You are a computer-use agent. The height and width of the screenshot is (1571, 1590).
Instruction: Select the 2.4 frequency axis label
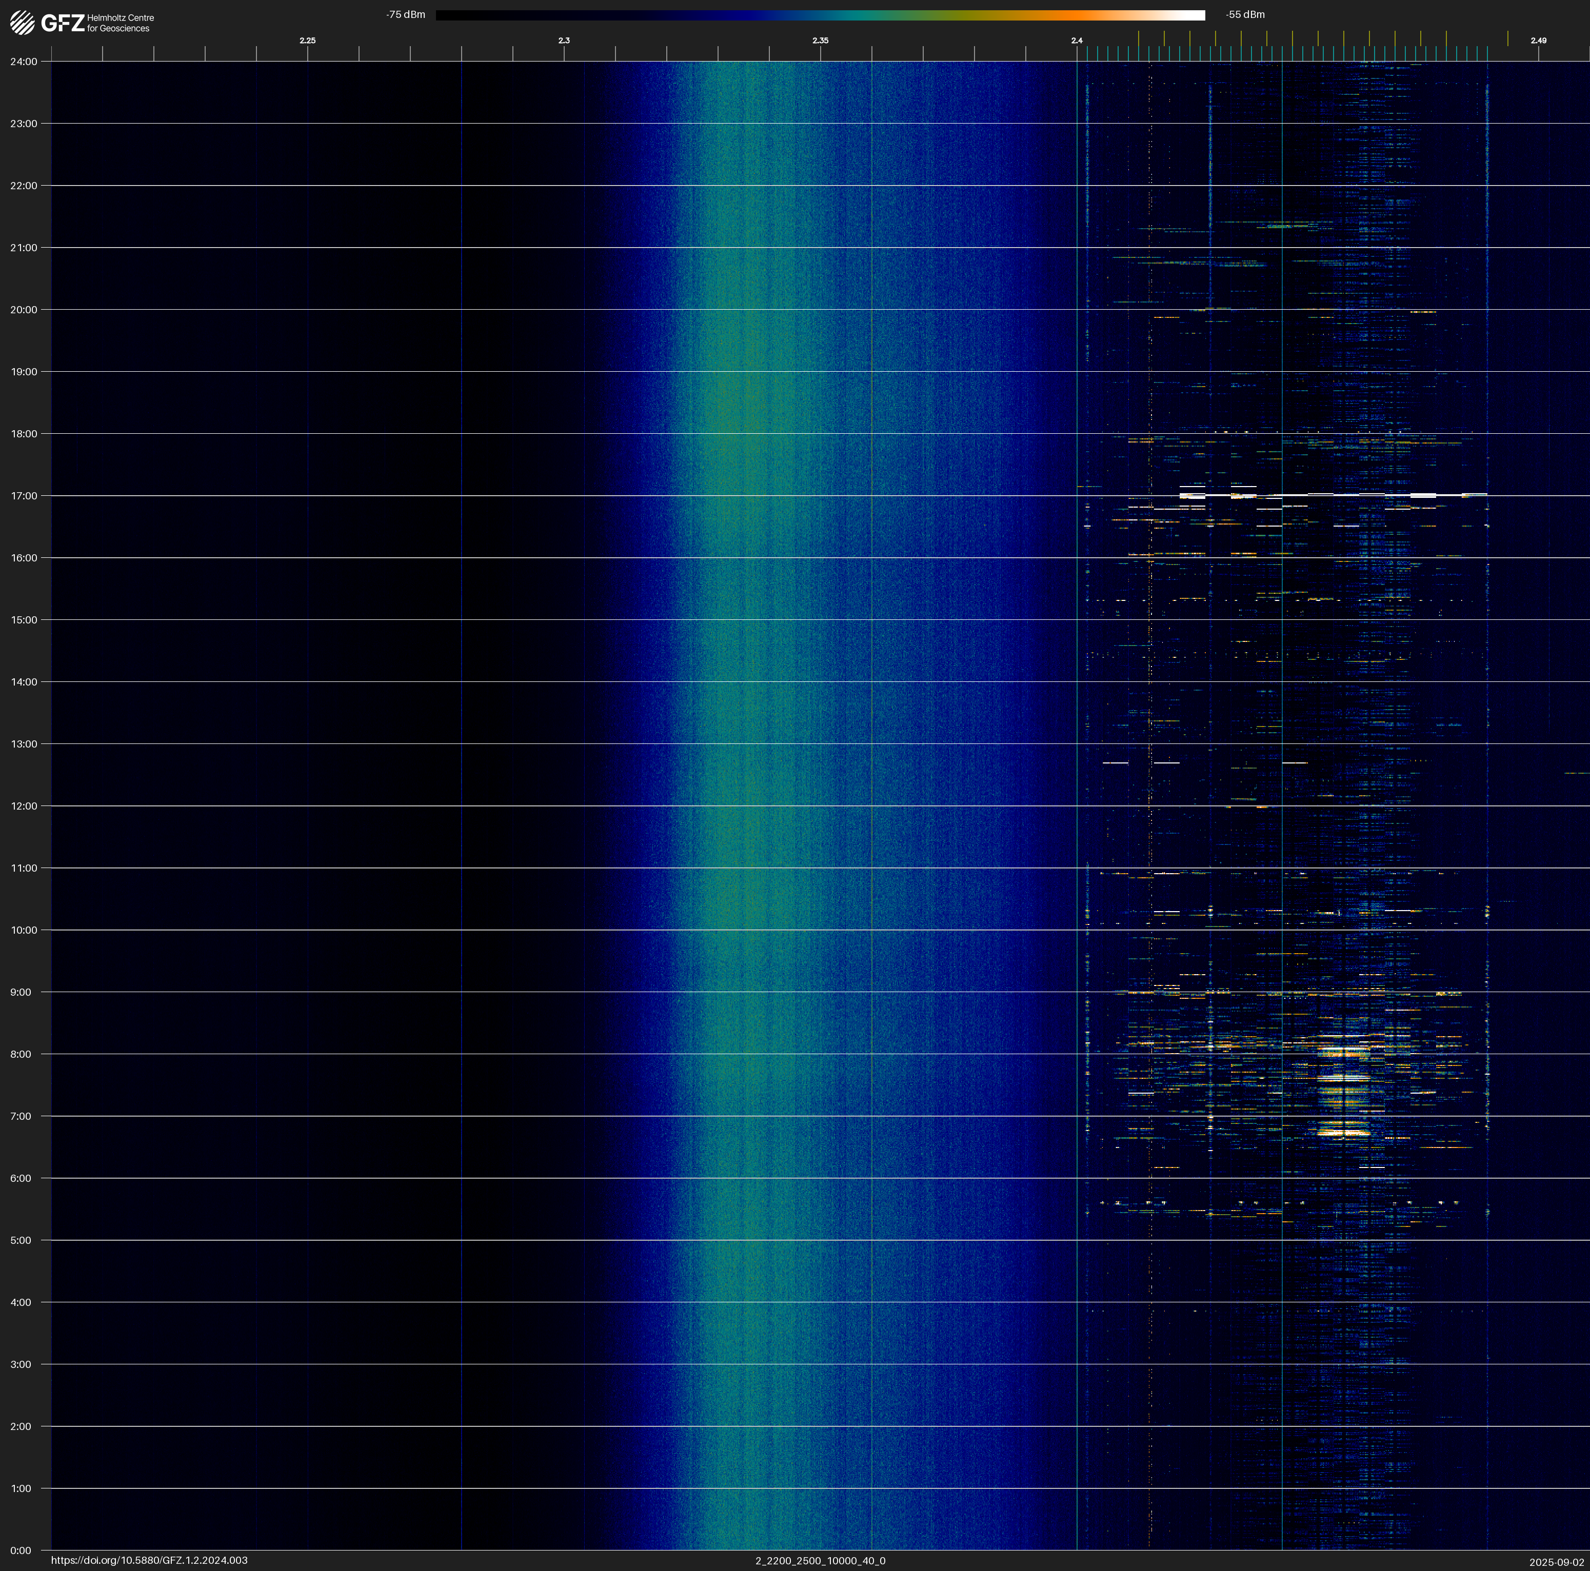(1077, 41)
